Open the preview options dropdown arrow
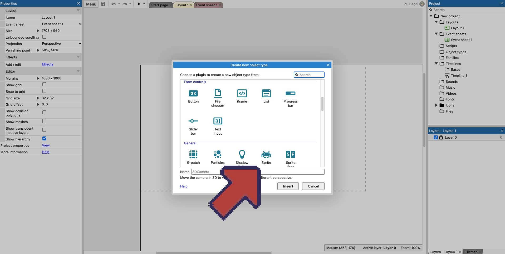Image resolution: width=505 pixels, height=254 pixels. pos(144,4)
